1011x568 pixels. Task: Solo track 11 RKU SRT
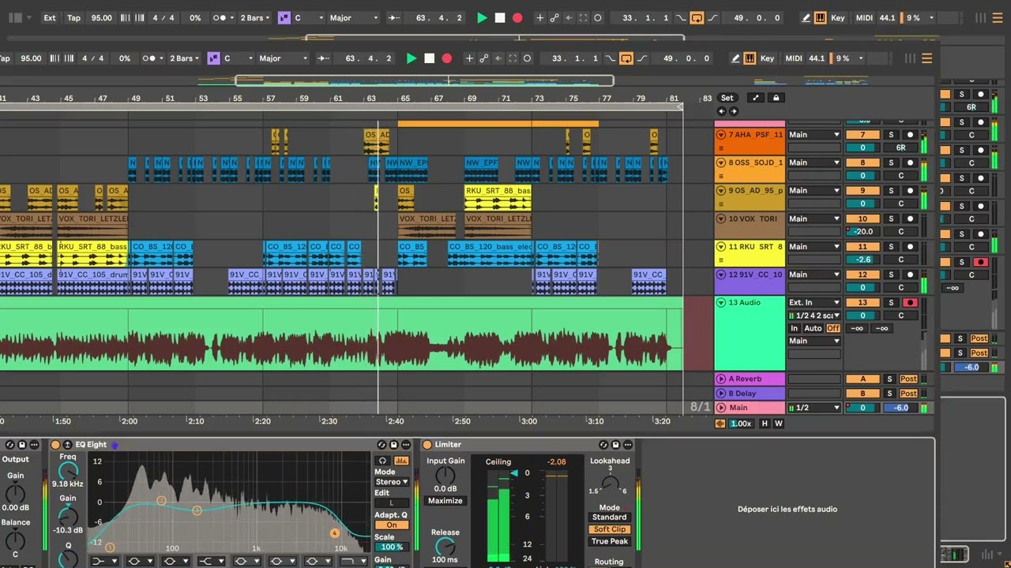tap(891, 246)
